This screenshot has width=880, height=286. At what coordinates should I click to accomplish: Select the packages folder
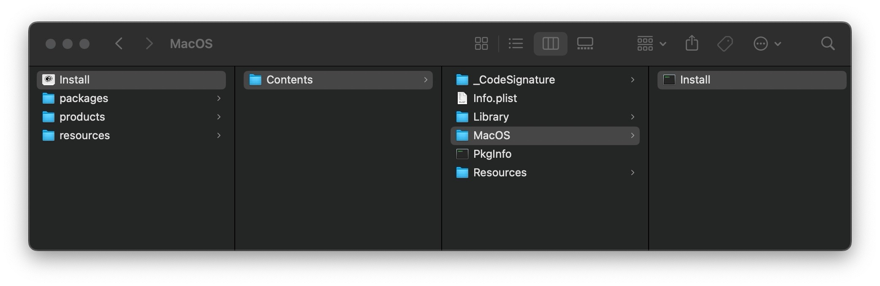(84, 98)
